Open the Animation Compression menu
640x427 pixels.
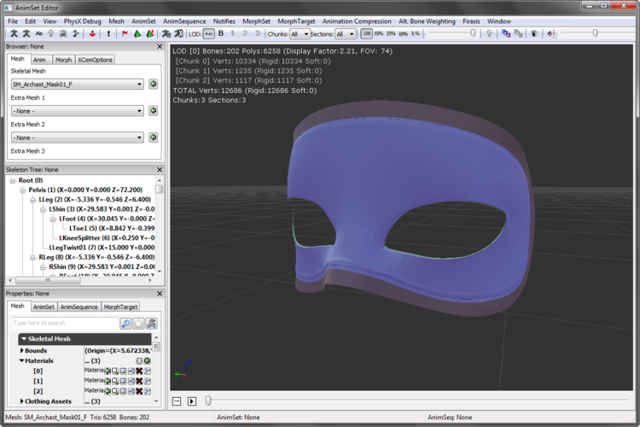[x=357, y=21]
